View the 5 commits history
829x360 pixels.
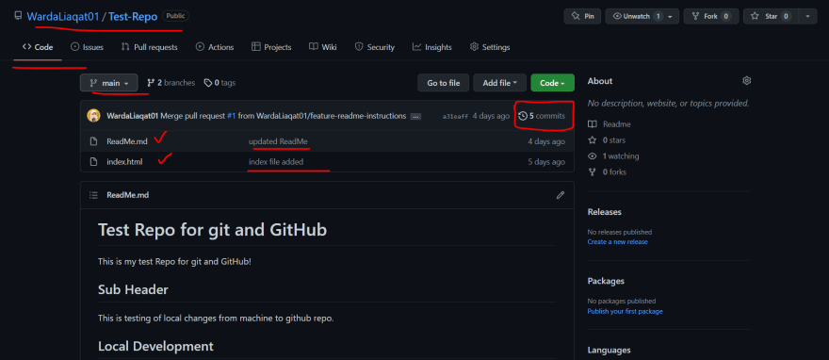point(542,116)
